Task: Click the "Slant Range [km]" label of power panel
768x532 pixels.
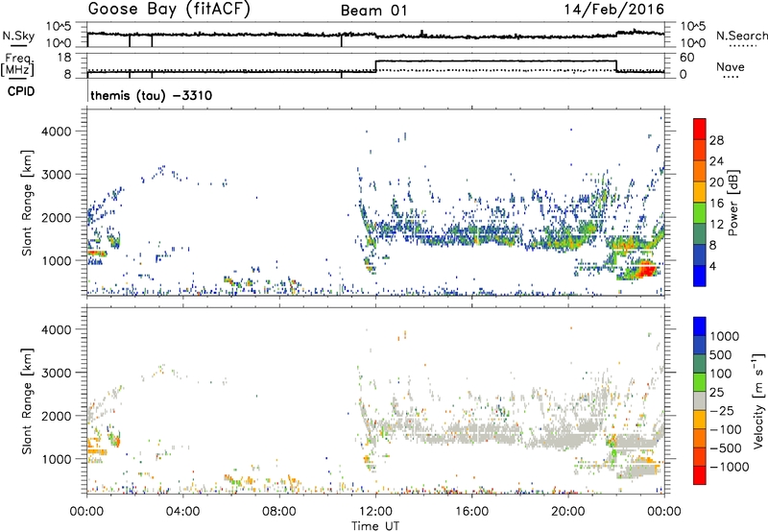Action: pyautogui.click(x=27, y=203)
